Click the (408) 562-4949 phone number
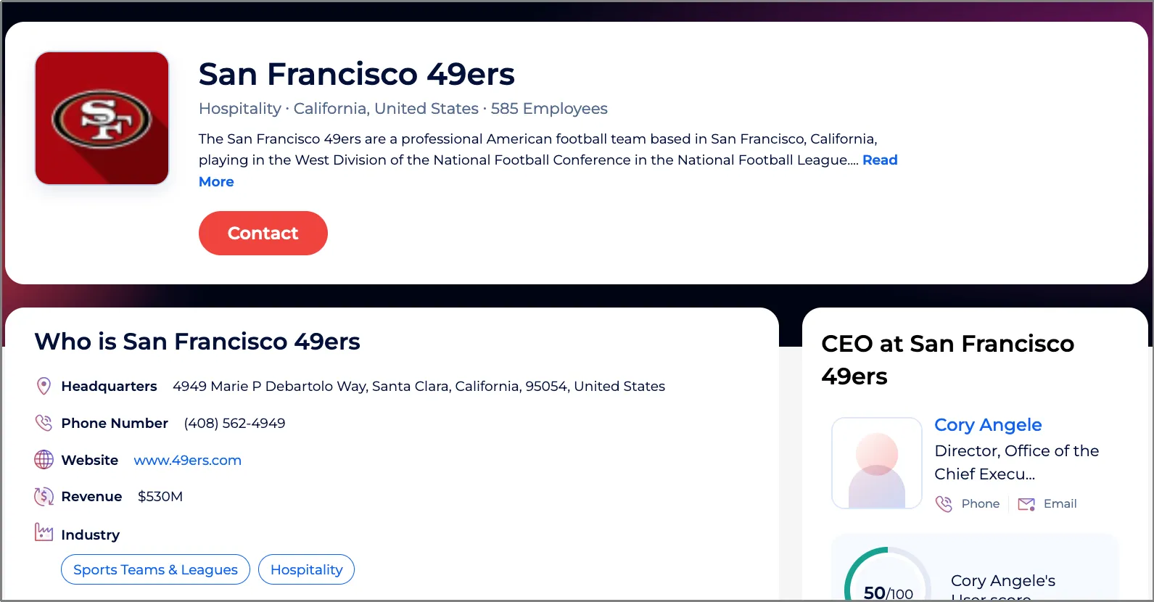This screenshot has width=1154, height=602. click(x=234, y=424)
